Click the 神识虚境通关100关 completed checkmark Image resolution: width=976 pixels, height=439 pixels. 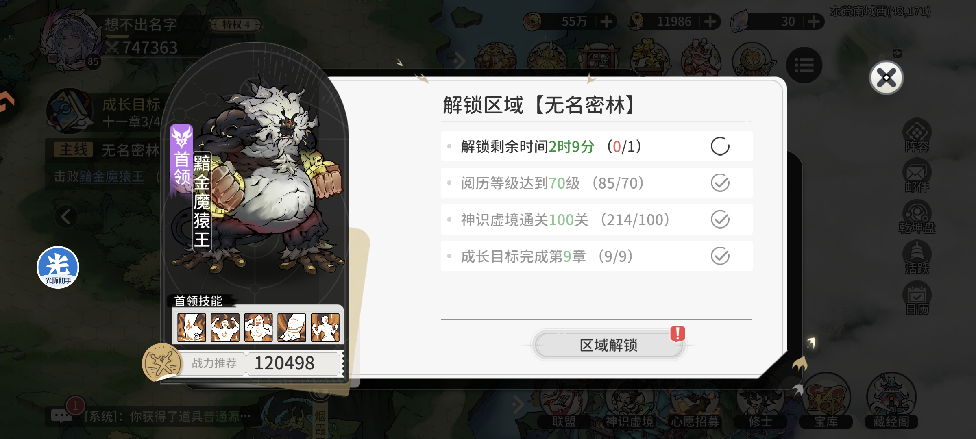point(720,219)
